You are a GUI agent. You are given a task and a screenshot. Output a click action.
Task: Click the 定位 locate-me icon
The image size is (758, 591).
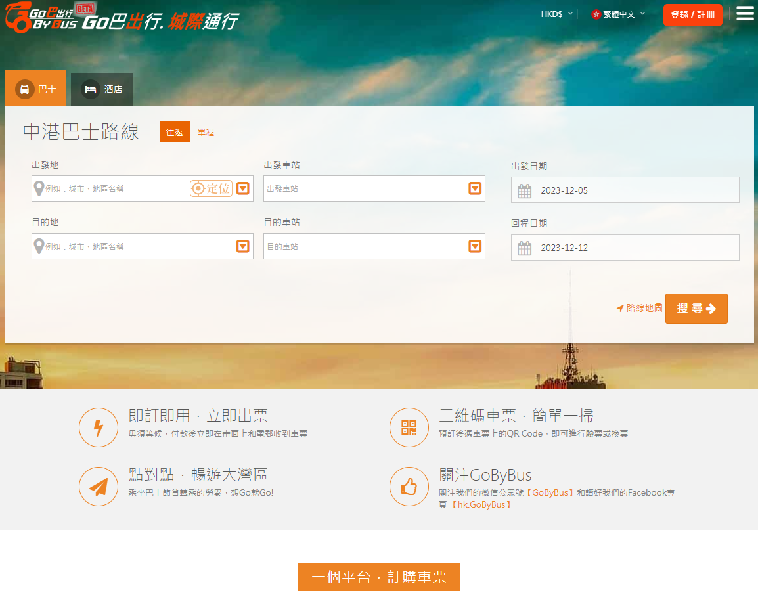211,188
